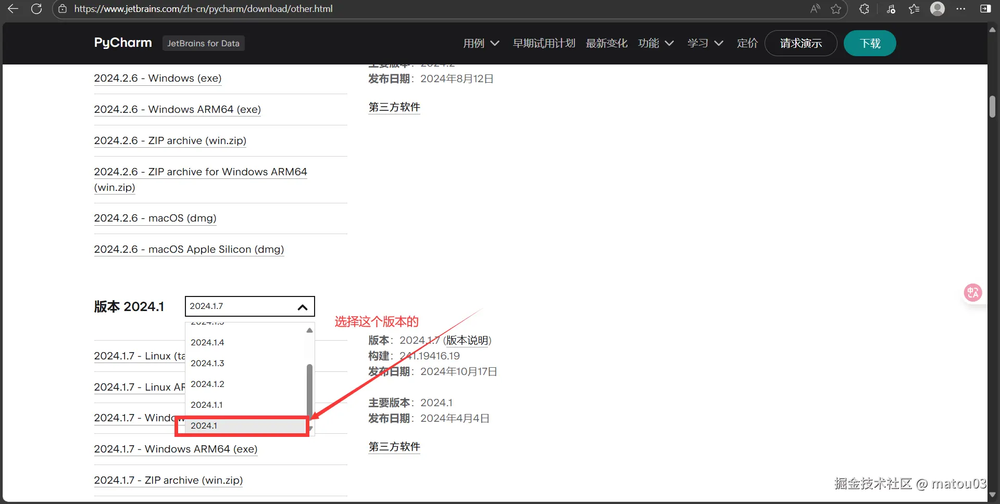Click dropdown list scroll up arrow
The image size is (1000, 504).
pyautogui.click(x=310, y=330)
